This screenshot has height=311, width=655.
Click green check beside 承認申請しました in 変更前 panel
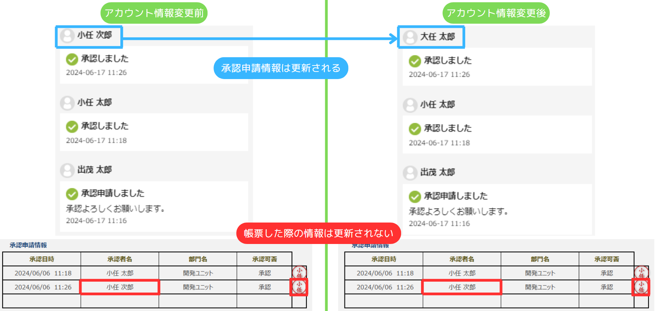(x=72, y=194)
